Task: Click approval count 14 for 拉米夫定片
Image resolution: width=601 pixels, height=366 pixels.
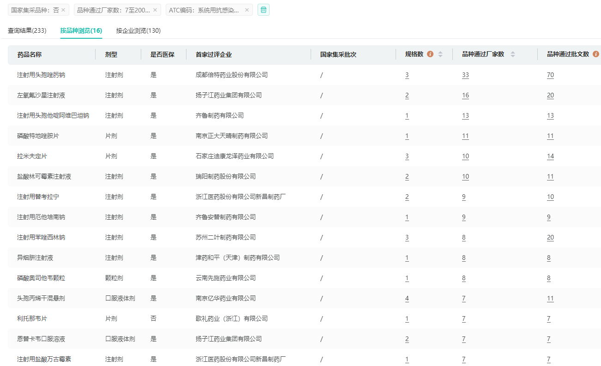Action: coord(550,156)
